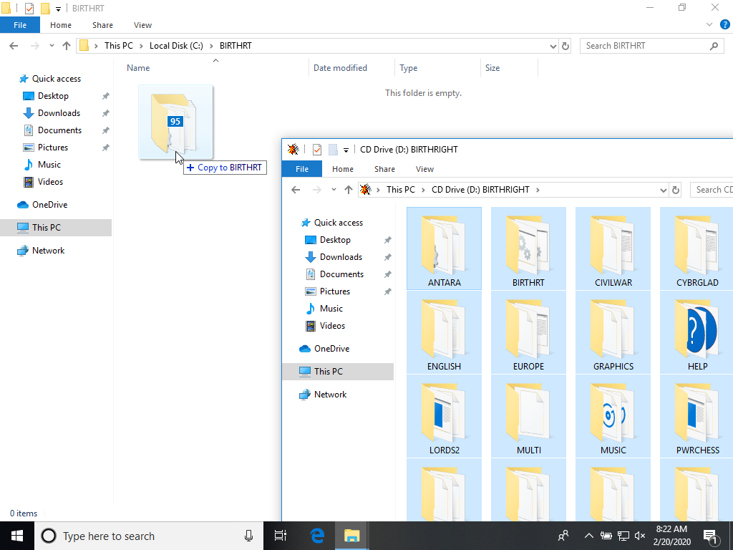Expand the BIRTHRT address bar history dropdown
The height and width of the screenshot is (550, 733).
coord(553,46)
